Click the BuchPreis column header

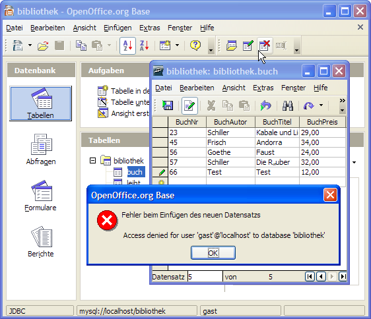tap(322, 122)
